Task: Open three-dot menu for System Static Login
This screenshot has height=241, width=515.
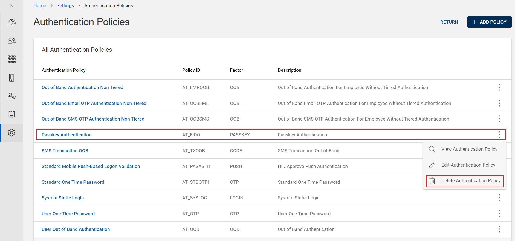Action: [499, 198]
